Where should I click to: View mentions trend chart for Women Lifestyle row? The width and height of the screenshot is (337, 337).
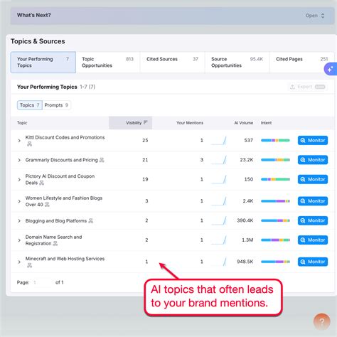218,201
